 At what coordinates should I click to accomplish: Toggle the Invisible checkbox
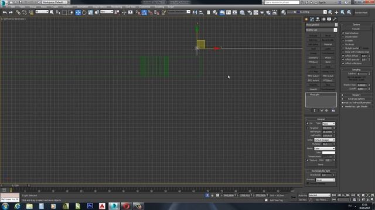343,41
